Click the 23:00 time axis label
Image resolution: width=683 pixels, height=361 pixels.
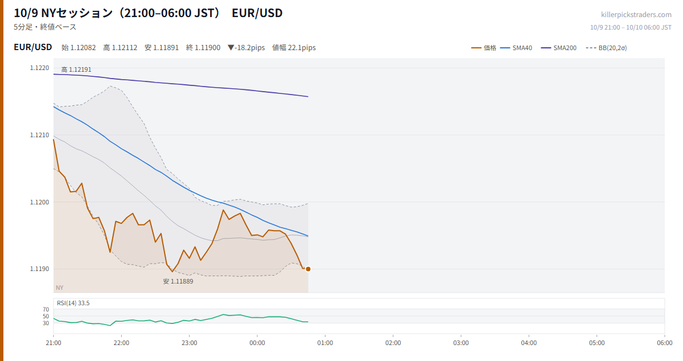pos(190,343)
